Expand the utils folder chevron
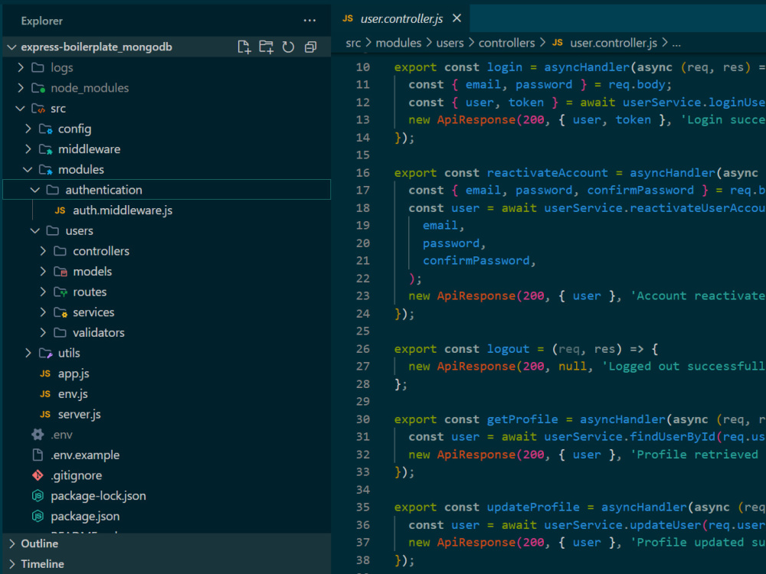This screenshot has width=766, height=574. click(x=28, y=353)
